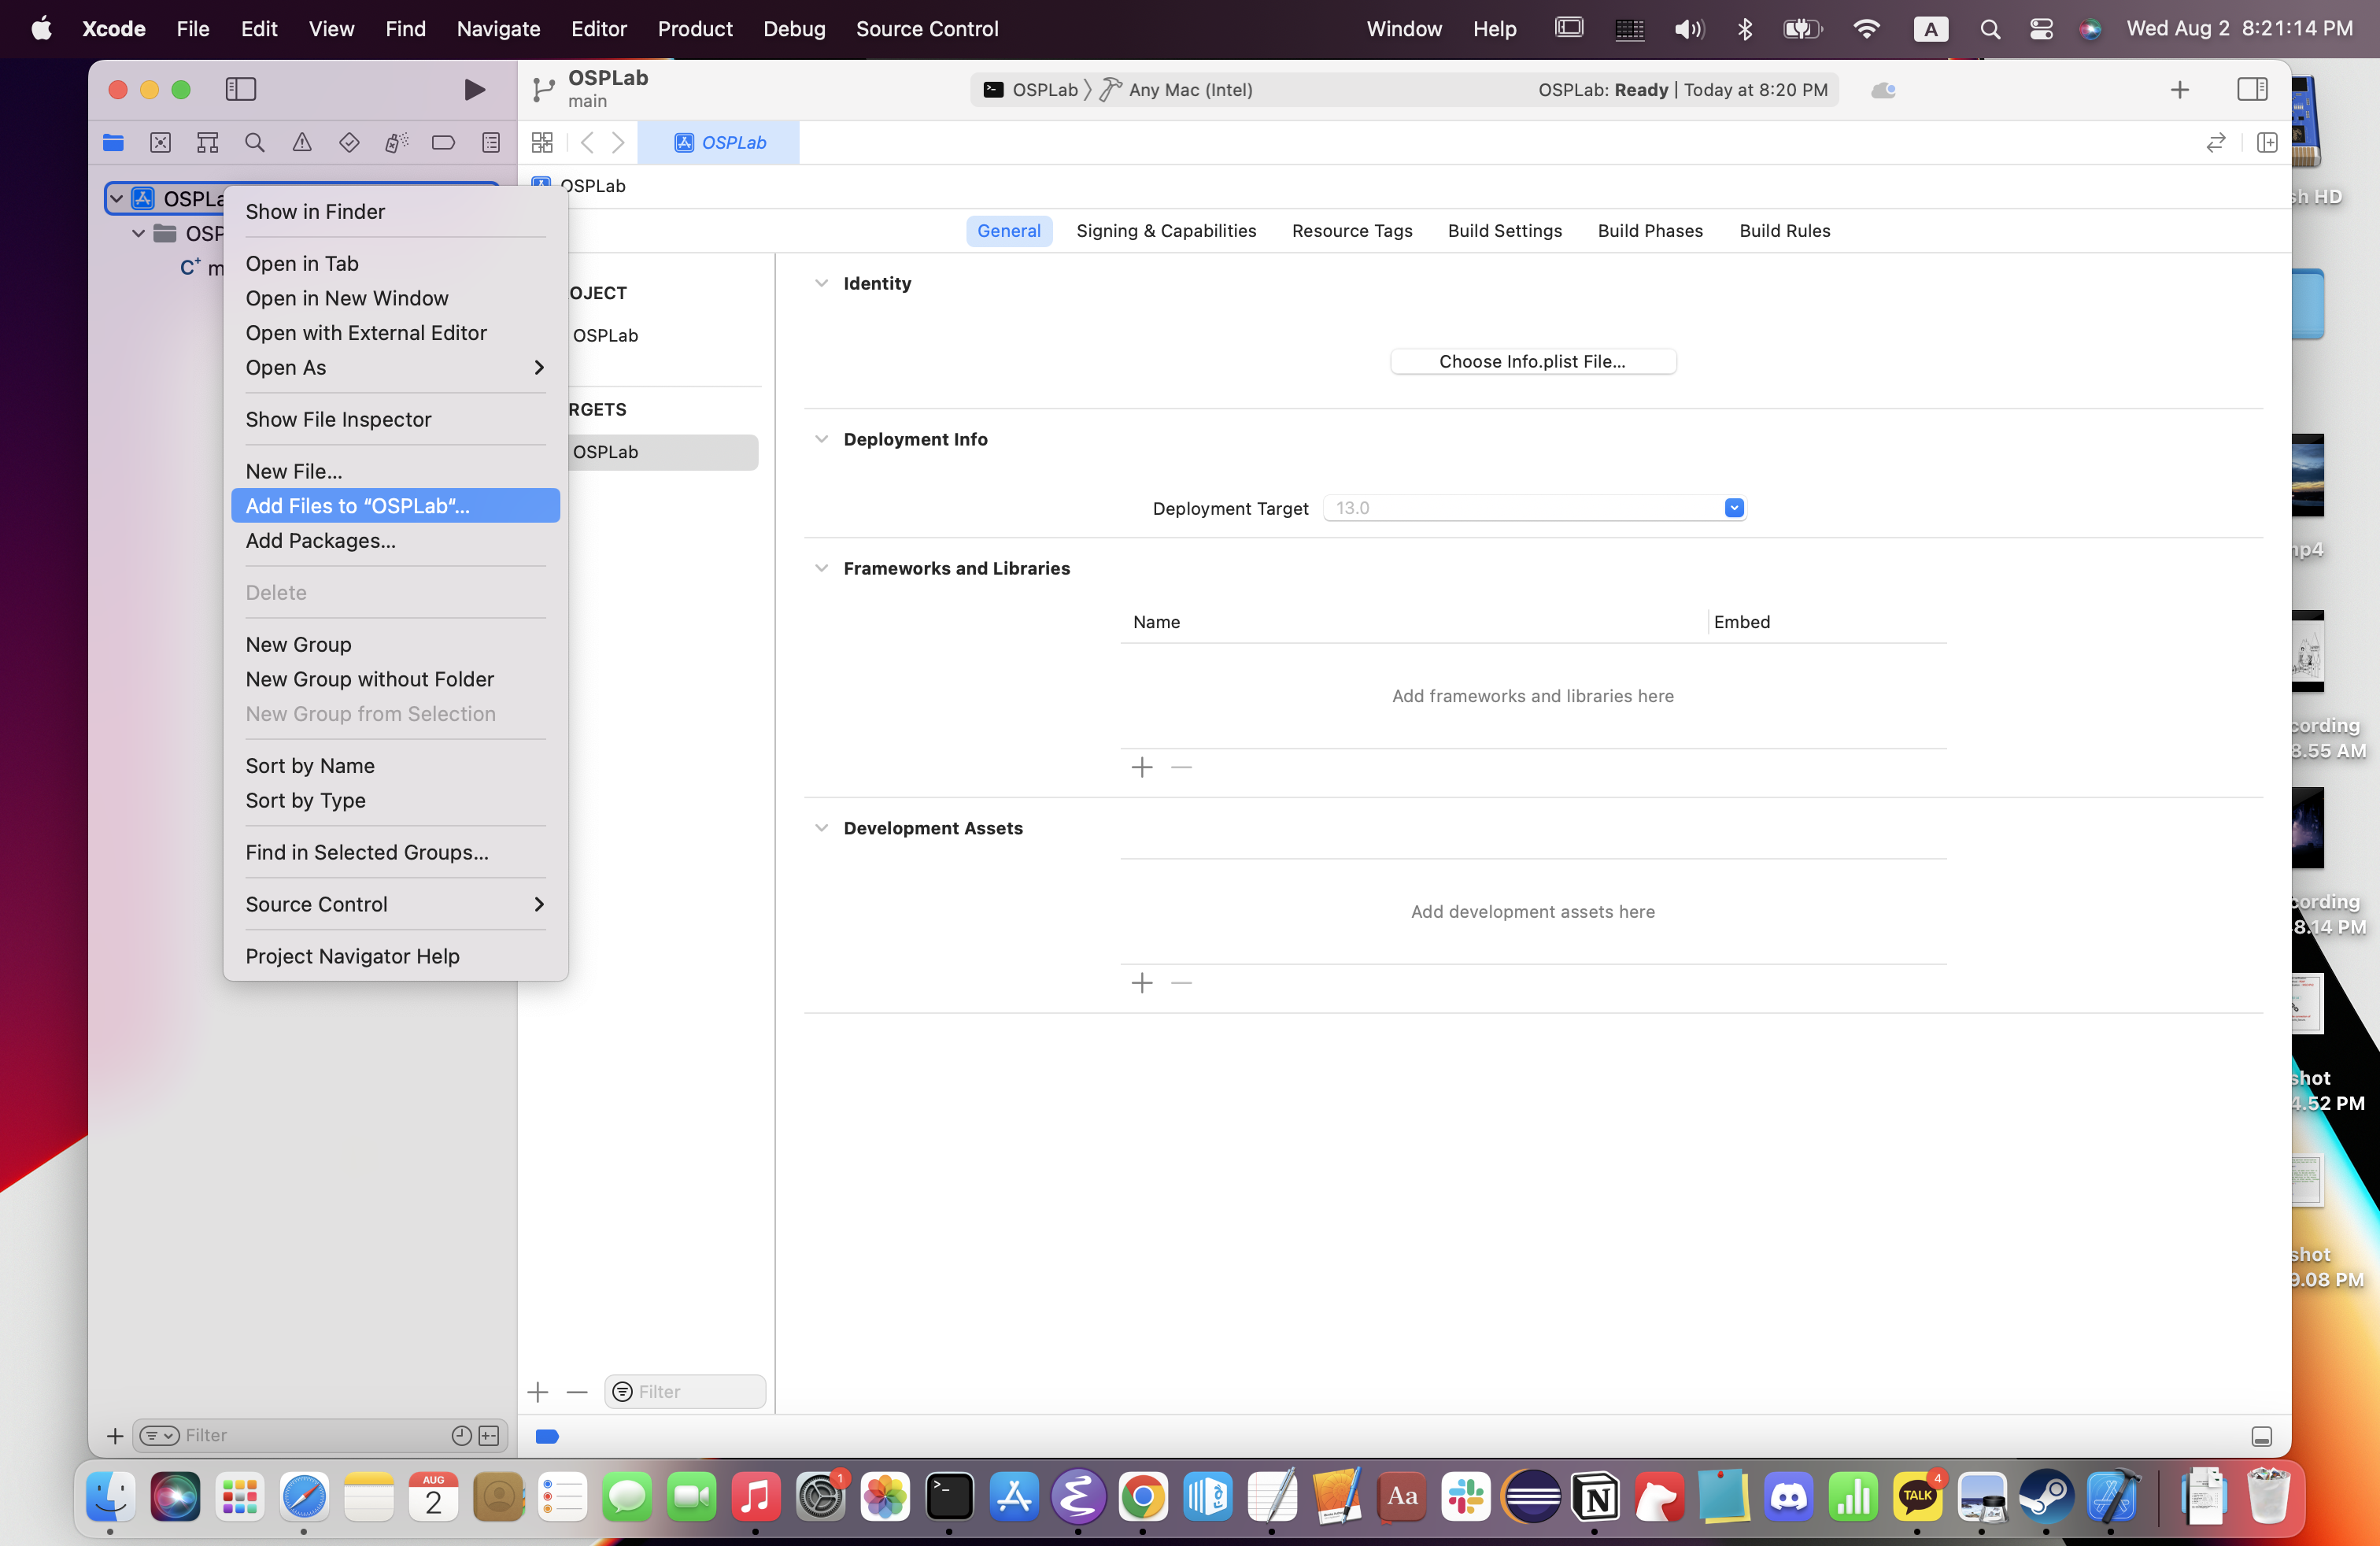Open the Resource Tags tab

pos(1352,231)
